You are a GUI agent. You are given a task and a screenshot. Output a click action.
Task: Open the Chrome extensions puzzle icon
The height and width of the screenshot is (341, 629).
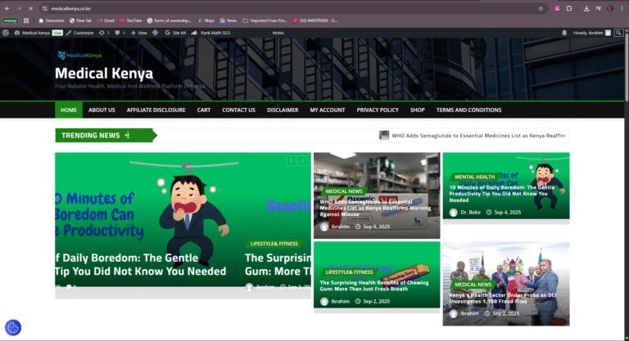point(569,8)
